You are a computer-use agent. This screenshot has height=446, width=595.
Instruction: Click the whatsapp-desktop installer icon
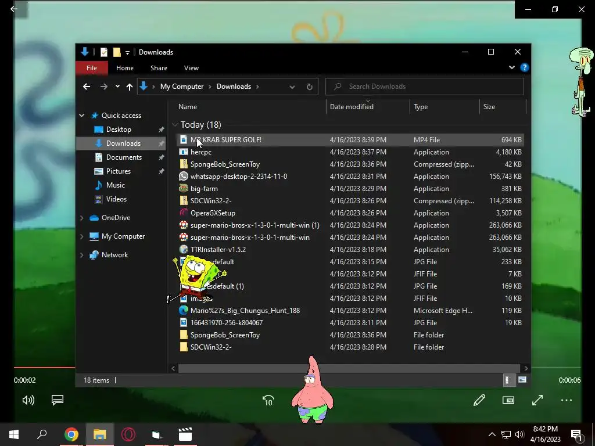[x=184, y=177]
